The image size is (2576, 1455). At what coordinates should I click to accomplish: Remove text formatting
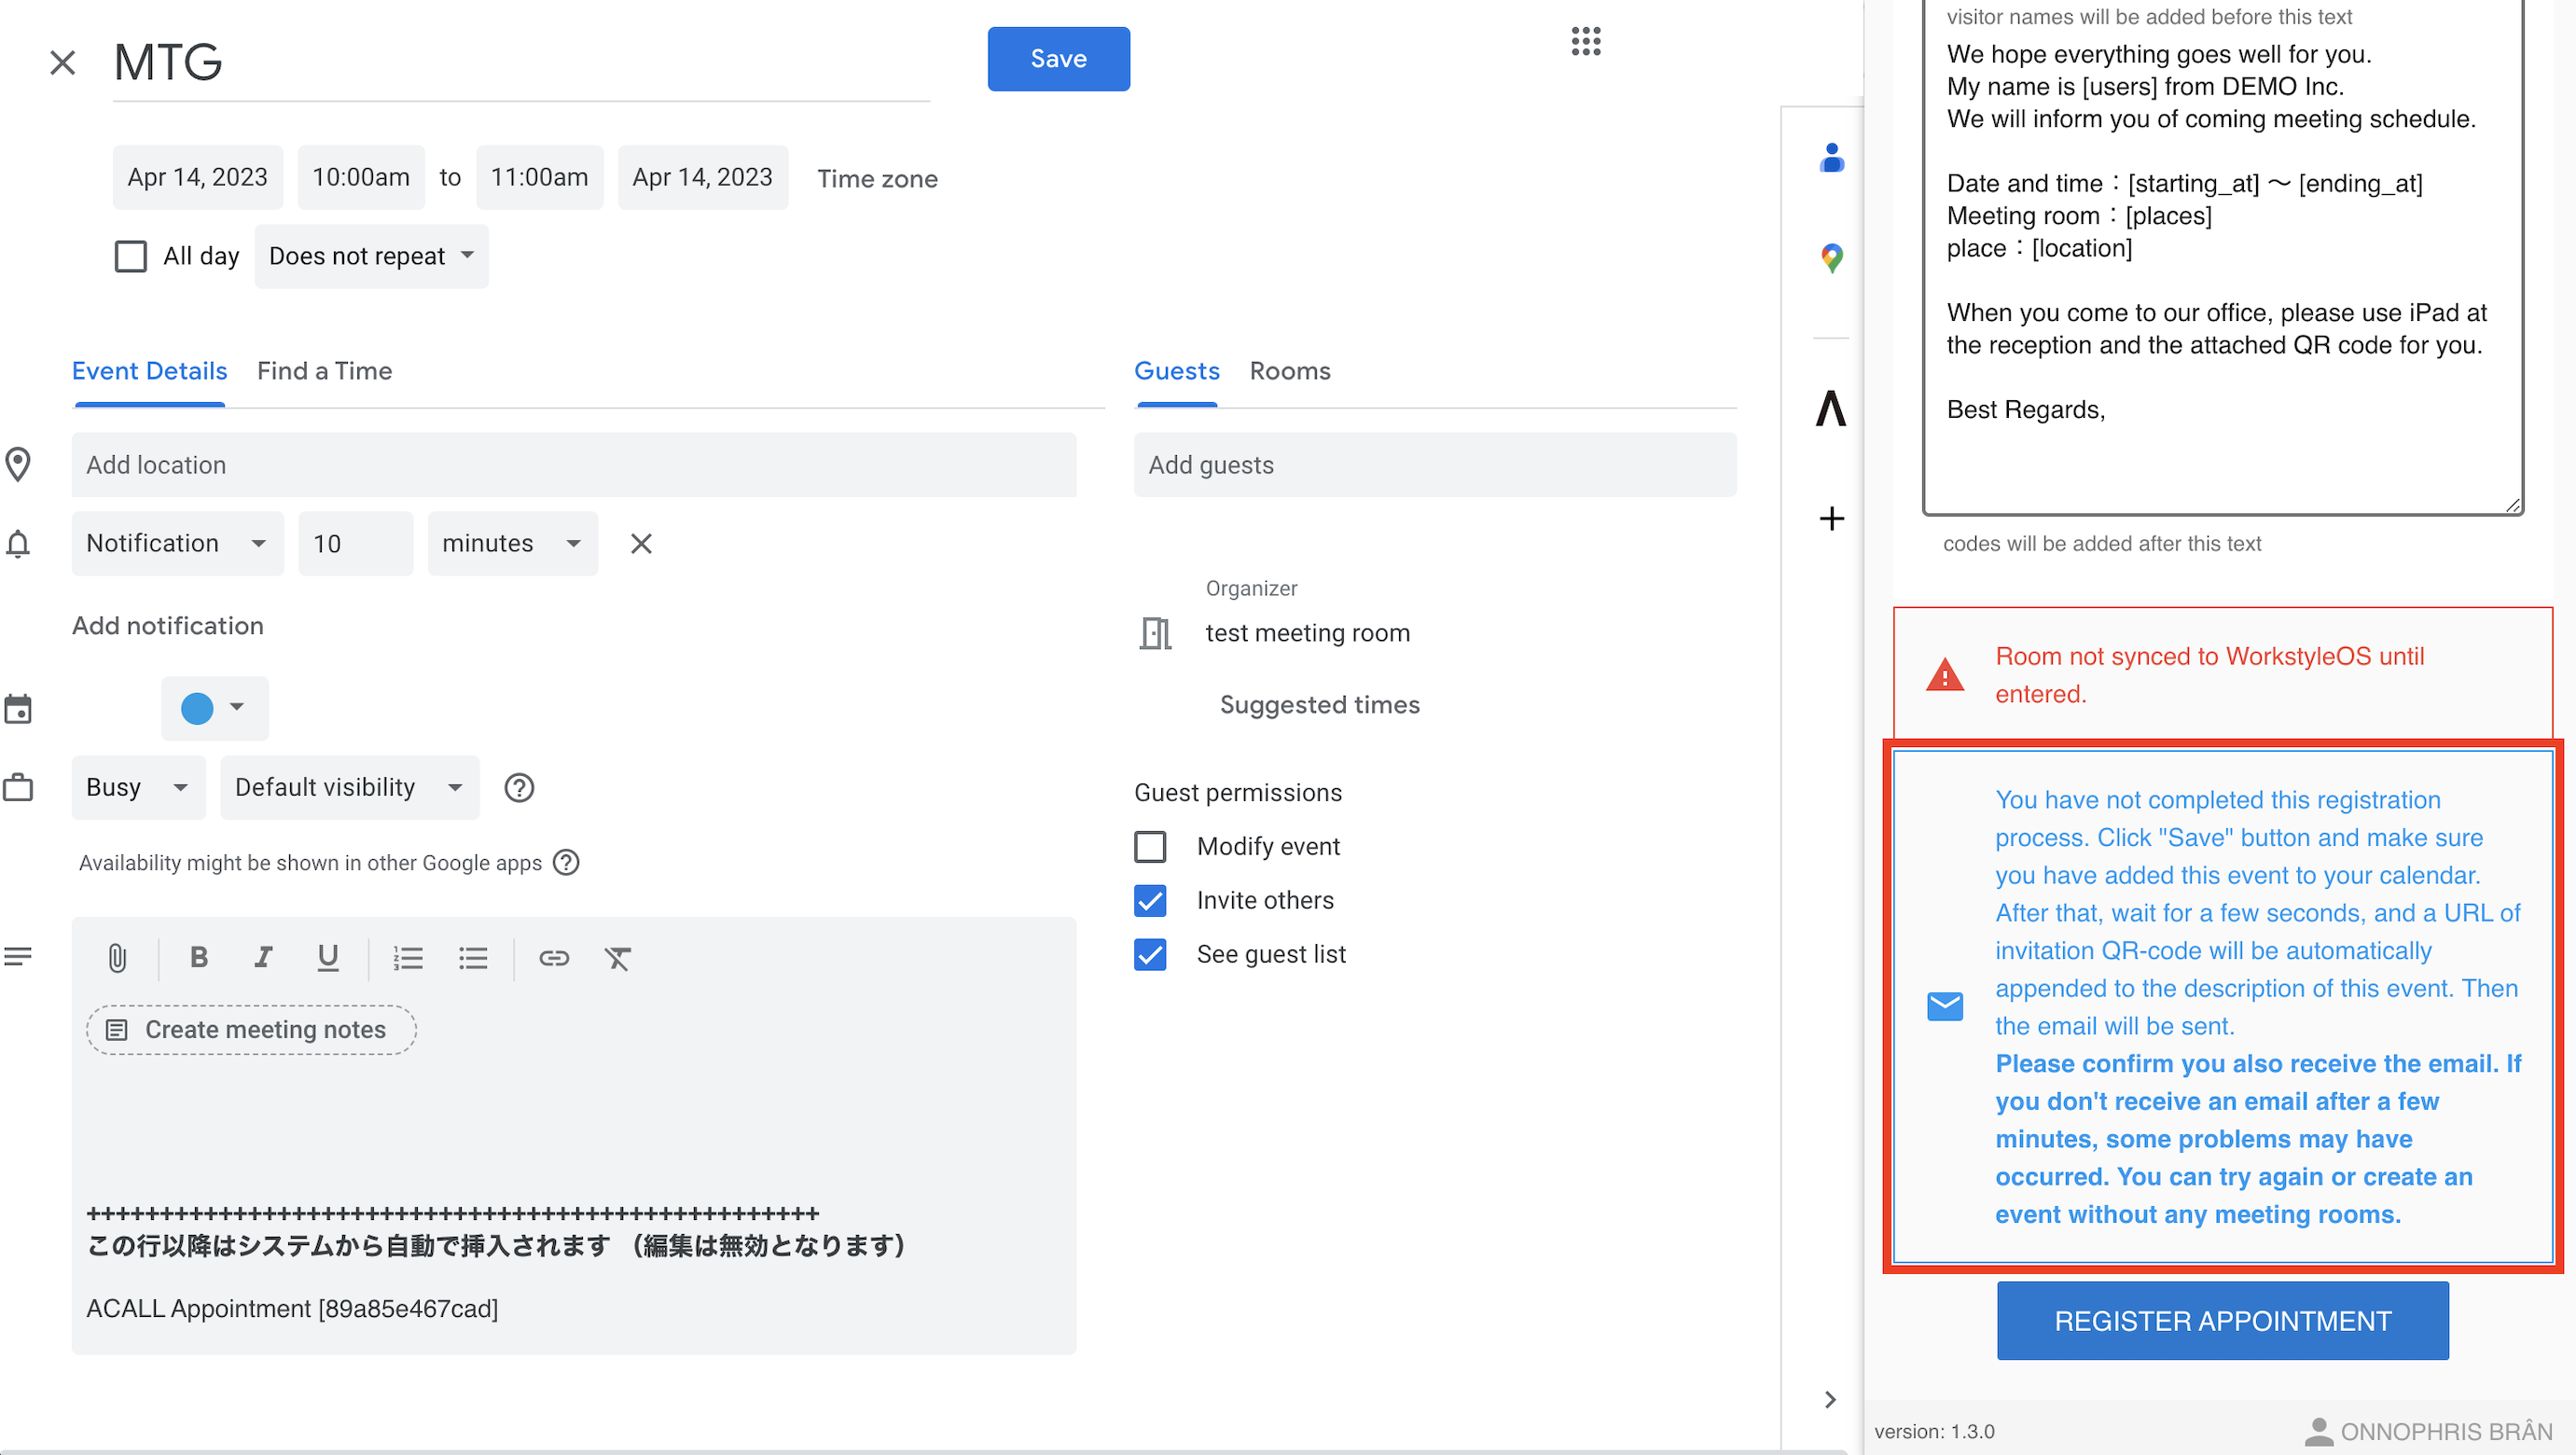coord(617,958)
